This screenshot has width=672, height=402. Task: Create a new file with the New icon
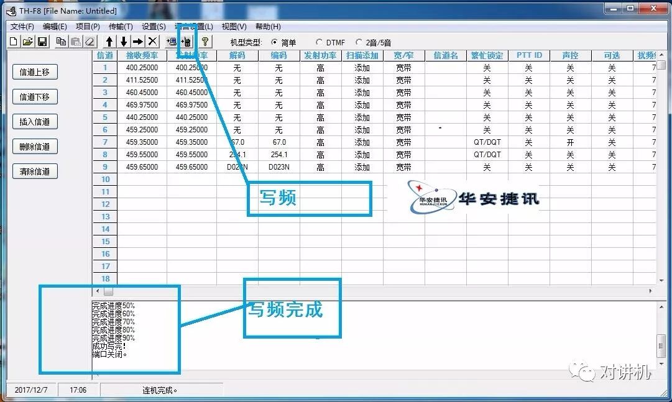pos(13,41)
